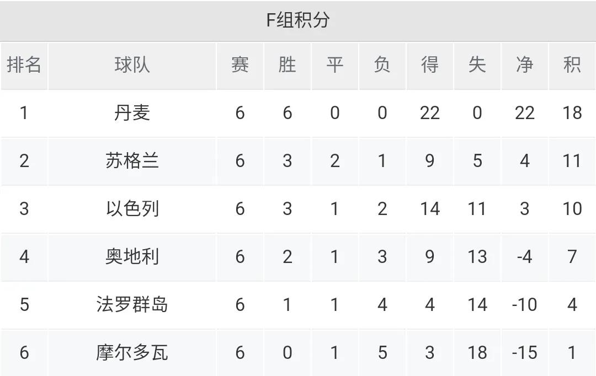Click the 得 column header
596x376 pixels.
coord(429,65)
